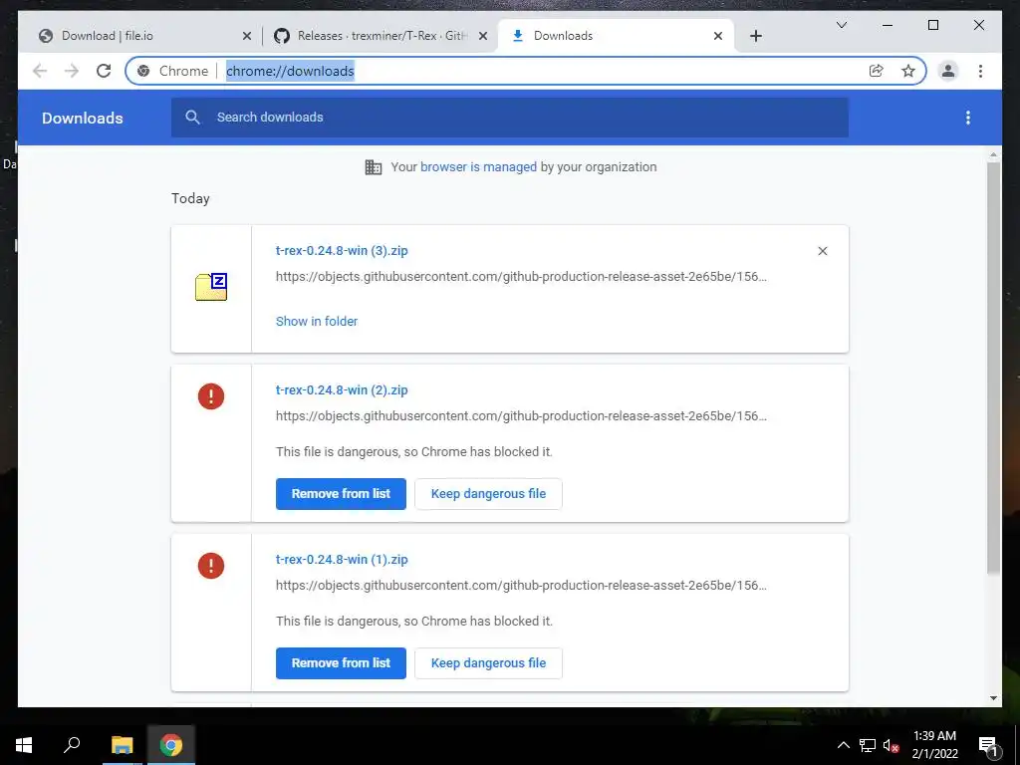Click the scrollbar up arrow
The image size is (1020, 765).
pyautogui.click(x=993, y=154)
